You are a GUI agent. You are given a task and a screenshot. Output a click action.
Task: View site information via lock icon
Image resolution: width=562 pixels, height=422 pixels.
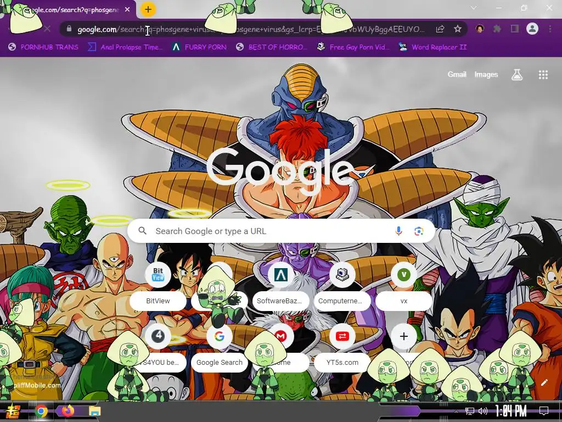click(x=69, y=29)
